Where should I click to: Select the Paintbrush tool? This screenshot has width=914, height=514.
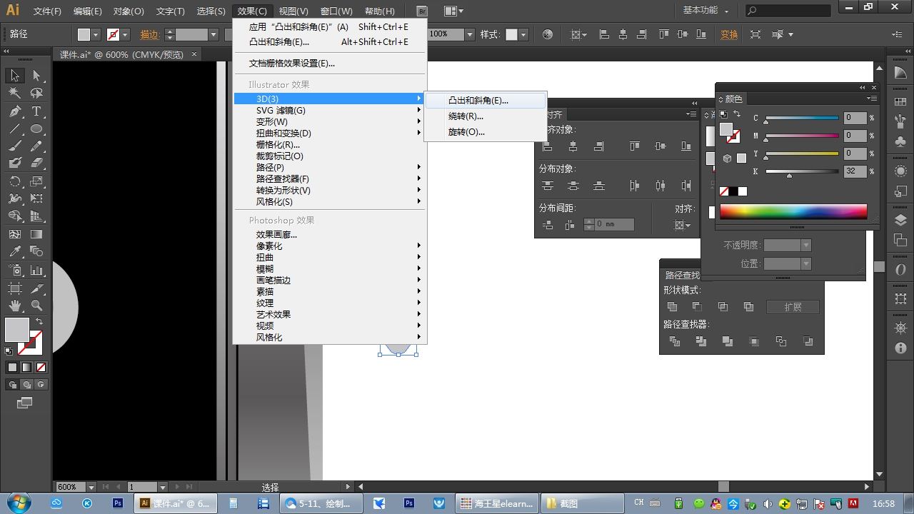pyautogui.click(x=15, y=146)
